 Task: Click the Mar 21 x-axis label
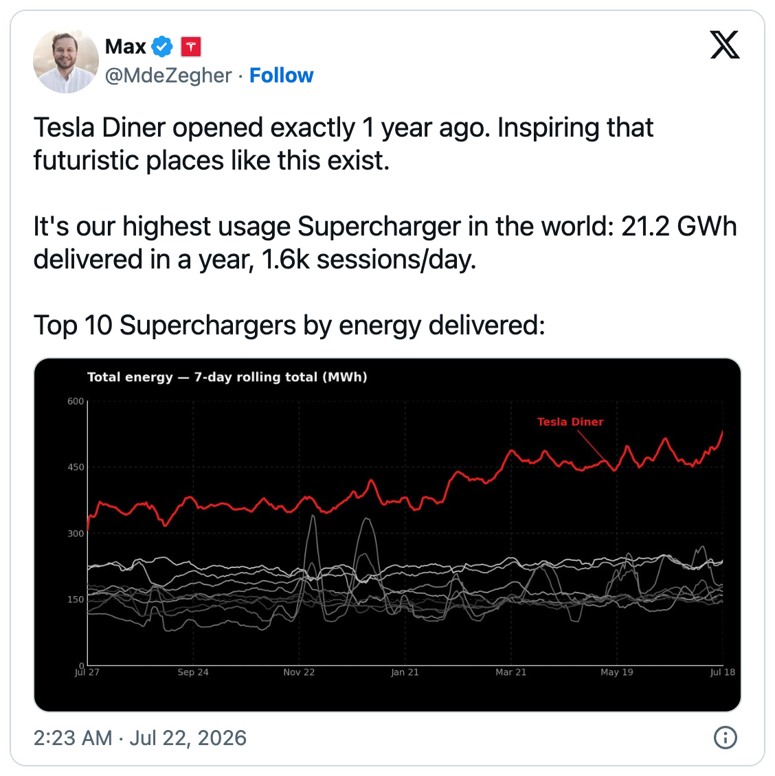[x=510, y=672]
